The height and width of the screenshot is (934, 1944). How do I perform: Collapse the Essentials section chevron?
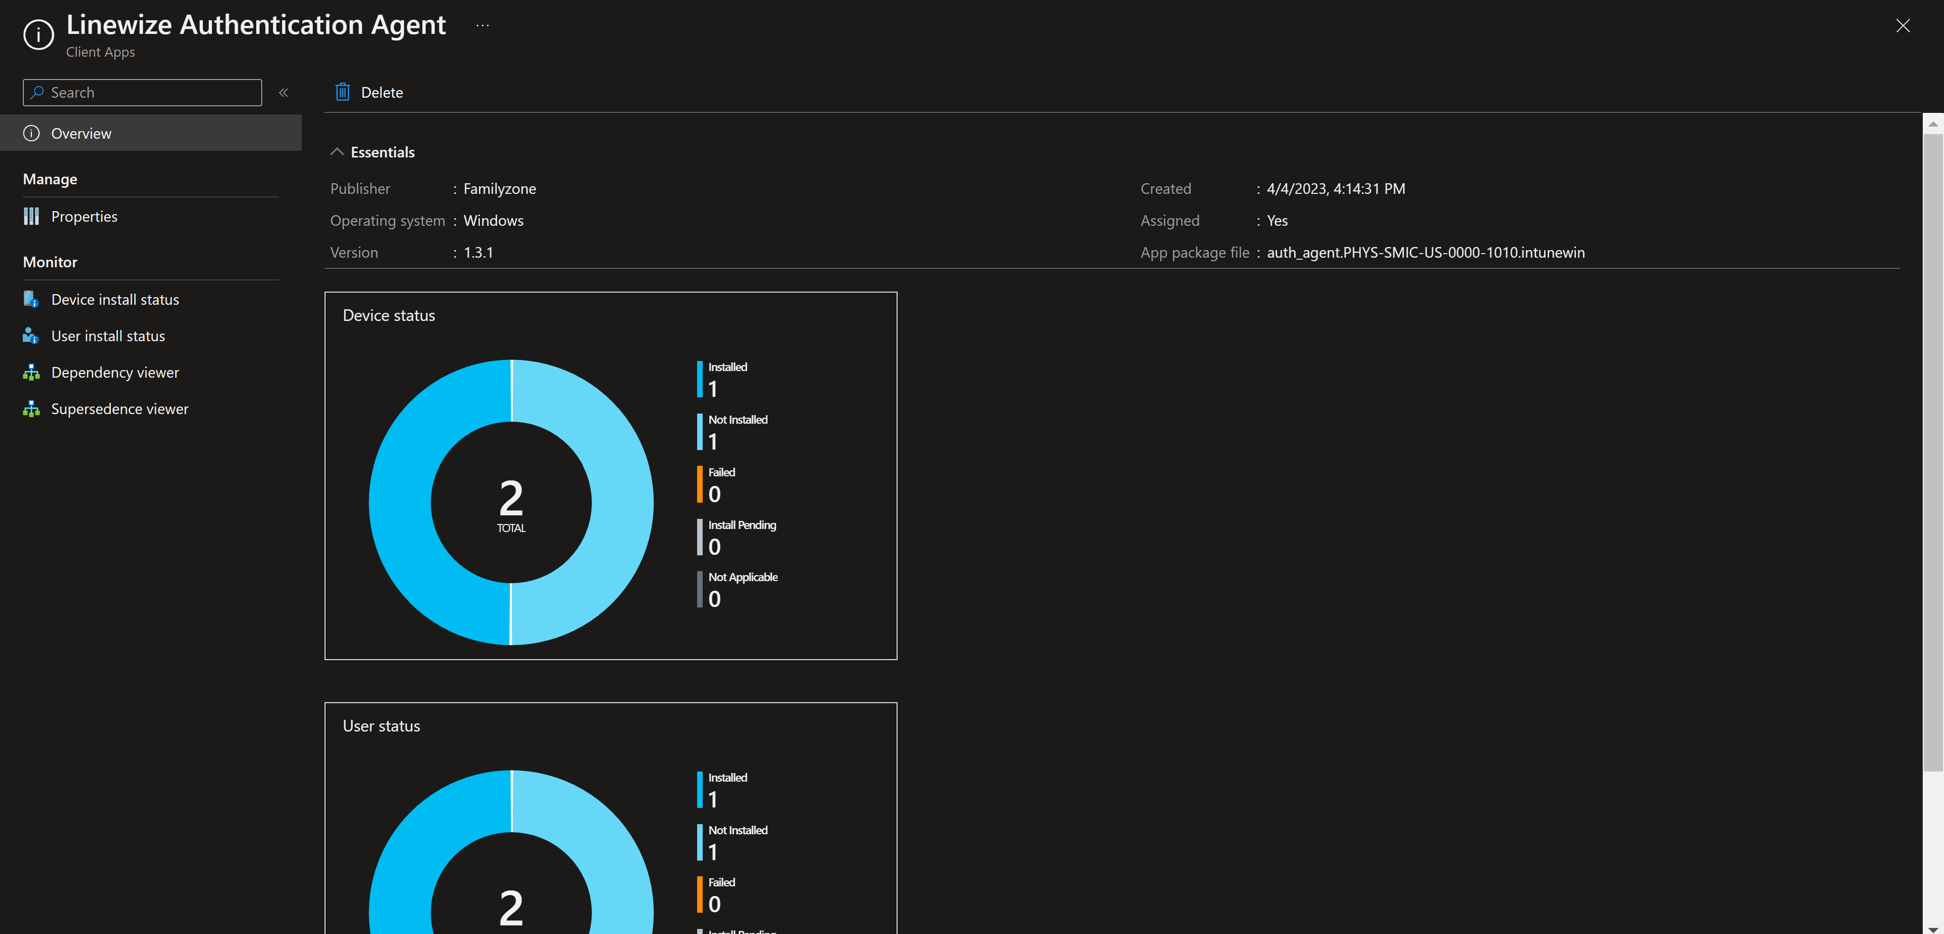[337, 152]
